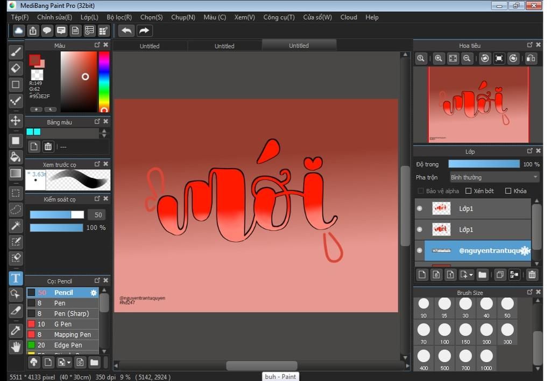Screen dimensions: 551x381
Task: Select the Brush tool in left toolbar
Action: (x=16, y=52)
